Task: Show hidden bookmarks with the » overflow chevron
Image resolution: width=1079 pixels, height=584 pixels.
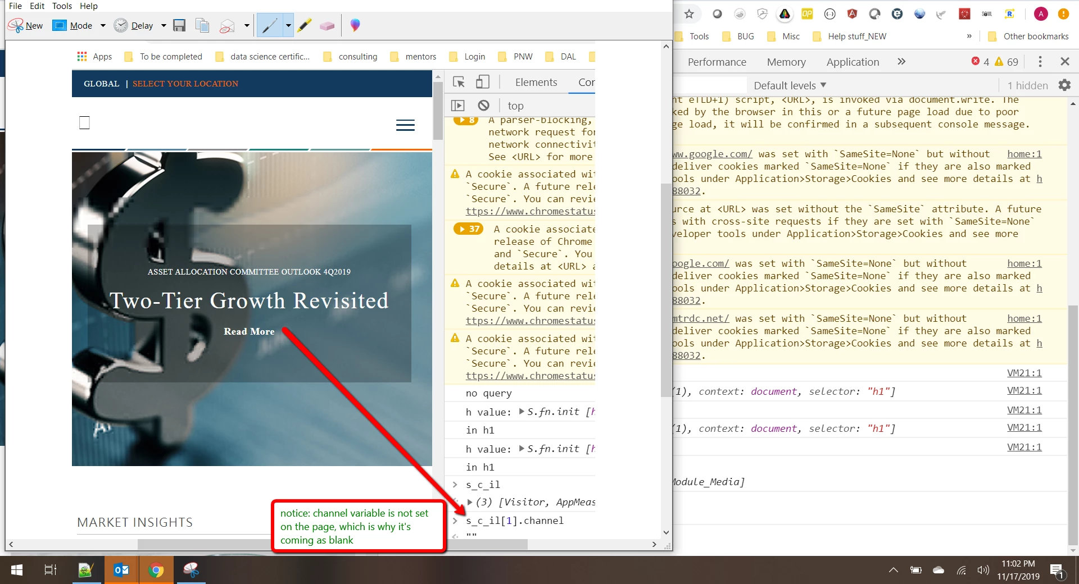Action: point(969,36)
